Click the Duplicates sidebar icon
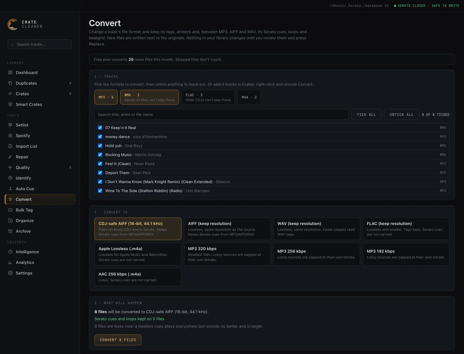The width and height of the screenshot is (464, 354). coord(10,83)
